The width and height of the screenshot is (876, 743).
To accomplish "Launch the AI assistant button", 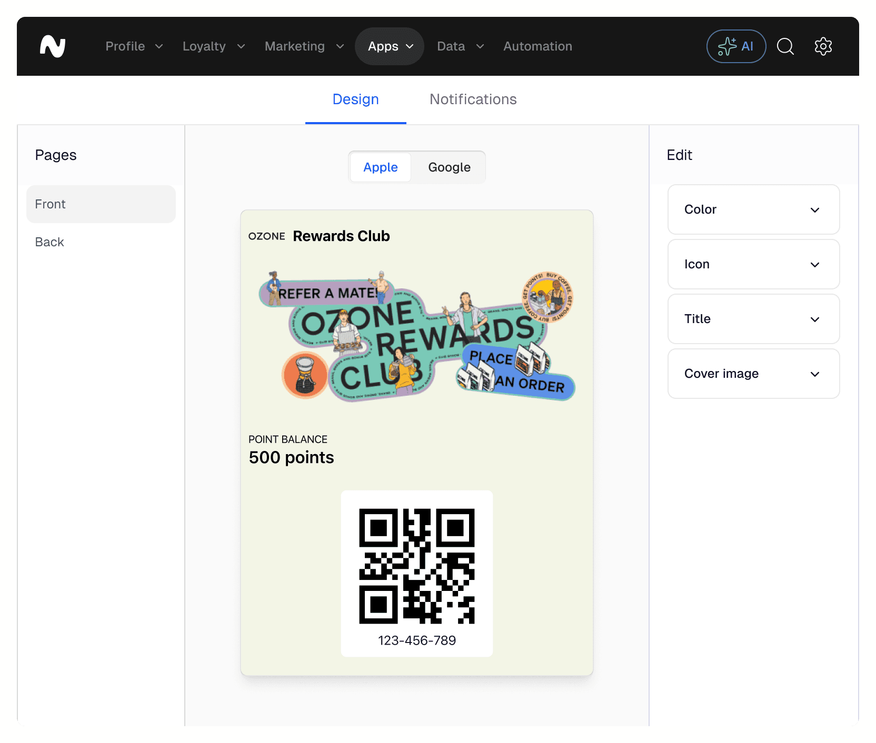I will click(x=736, y=46).
